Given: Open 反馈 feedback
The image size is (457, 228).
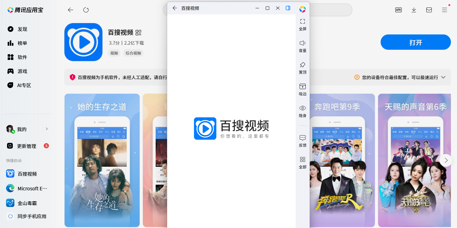Looking at the screenshot, I should click(x=303, y=141).
